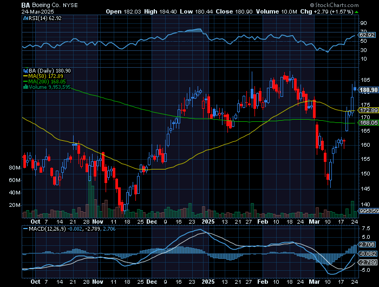The width and height of the screenshot is (379, 287).
Task: Click the green up-arrow beside the Chg value
Action: [x=356, y=12]
